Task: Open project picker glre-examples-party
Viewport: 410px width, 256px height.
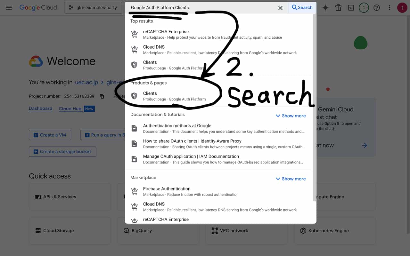Action: click(x=93, y=8)
